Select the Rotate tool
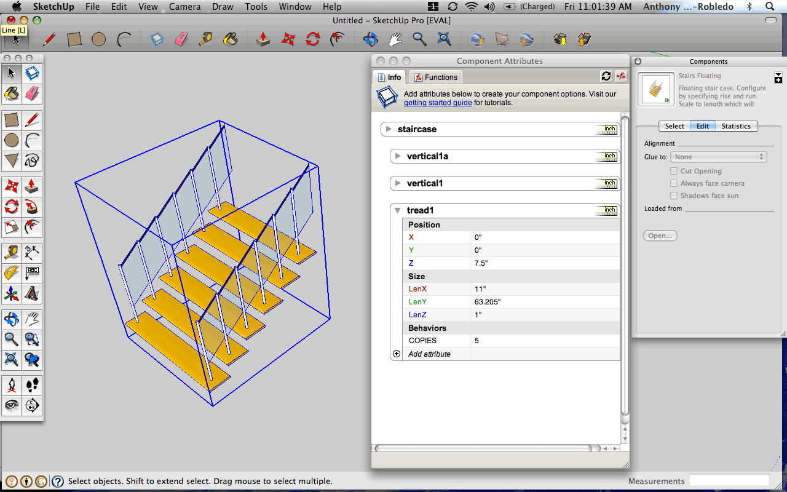The image size is (787, 492). click(x=11, y=207)
